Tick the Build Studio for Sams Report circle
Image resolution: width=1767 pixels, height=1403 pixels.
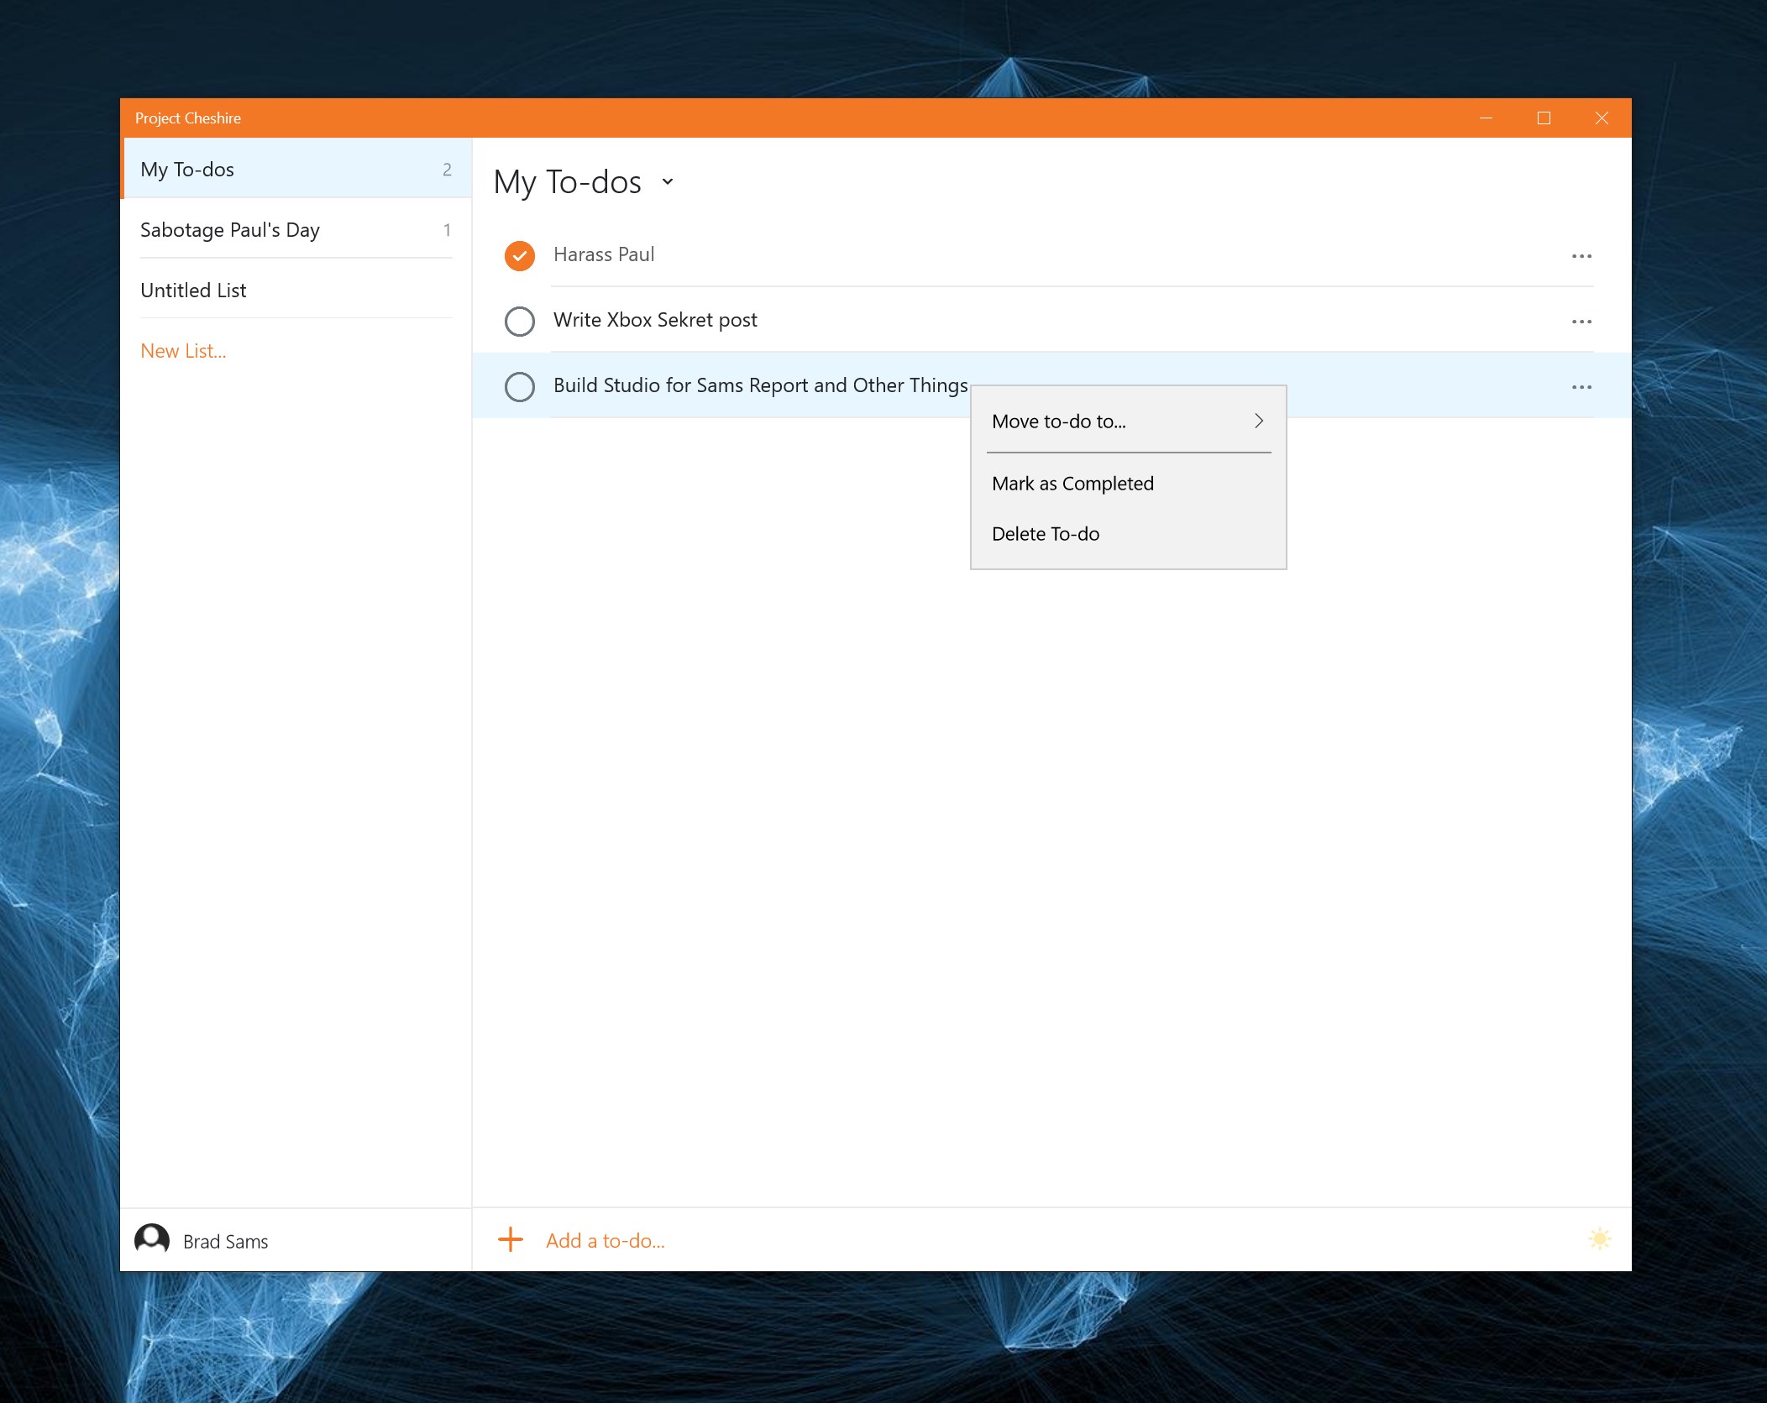[520, 386]
